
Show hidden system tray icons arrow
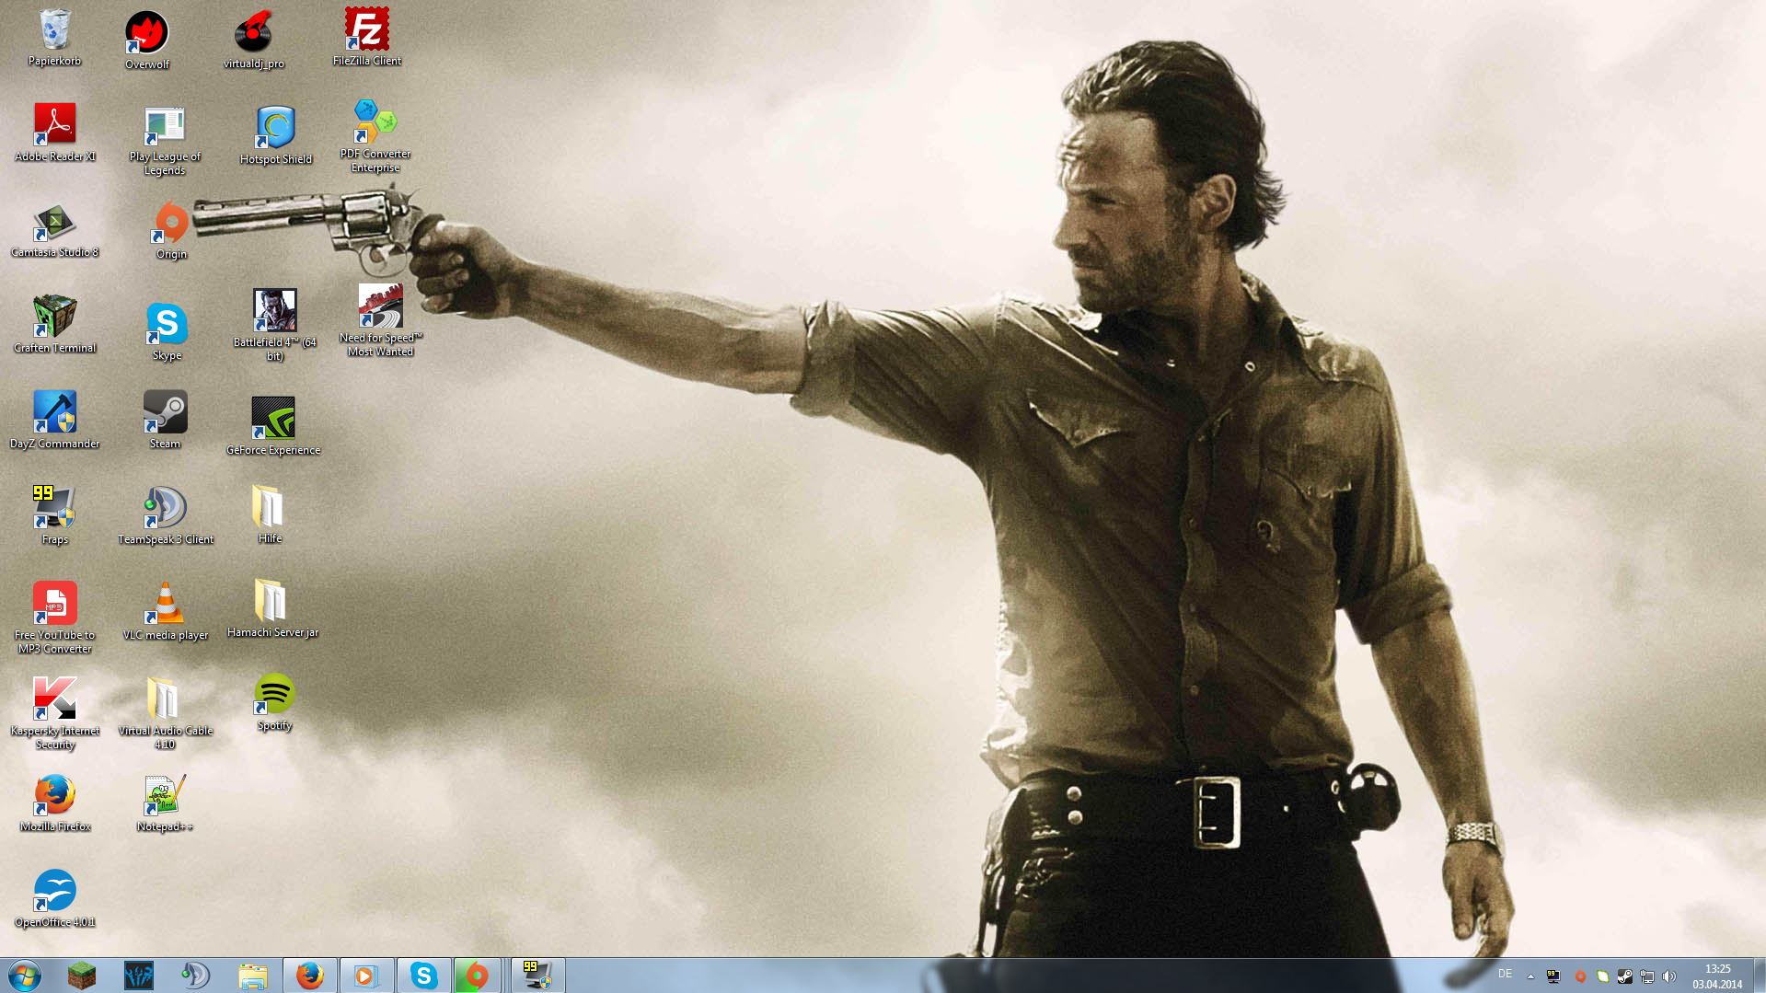click(x=1530, y=976)
